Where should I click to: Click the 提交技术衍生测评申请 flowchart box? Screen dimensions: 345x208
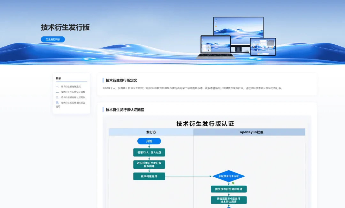click(229, 189)
